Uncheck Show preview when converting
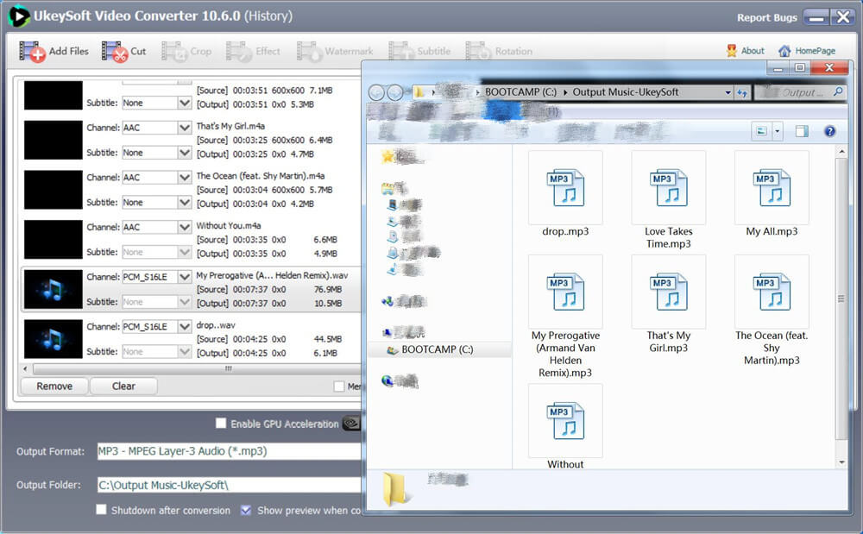Image resolution: width=863 pixels, height=534 pixels. 246,510
